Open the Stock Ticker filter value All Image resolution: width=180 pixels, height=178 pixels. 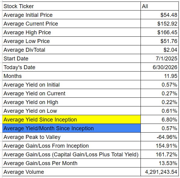pyautogui.click(x=159, y=6)
